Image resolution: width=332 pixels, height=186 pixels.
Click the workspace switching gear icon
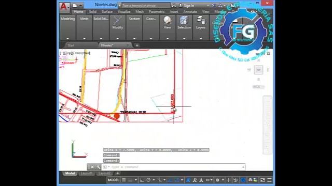pyautogui.click(x=217, y=180)
